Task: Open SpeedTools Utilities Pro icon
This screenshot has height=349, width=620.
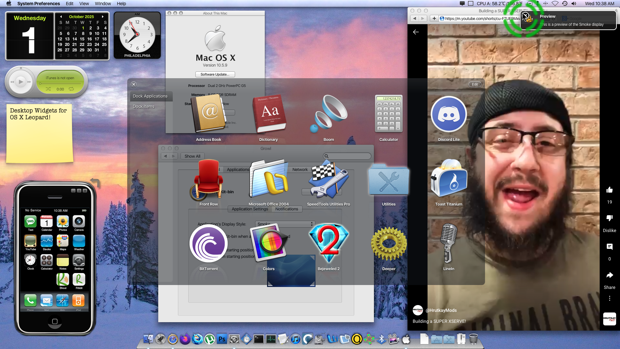Action: point(328,179)
